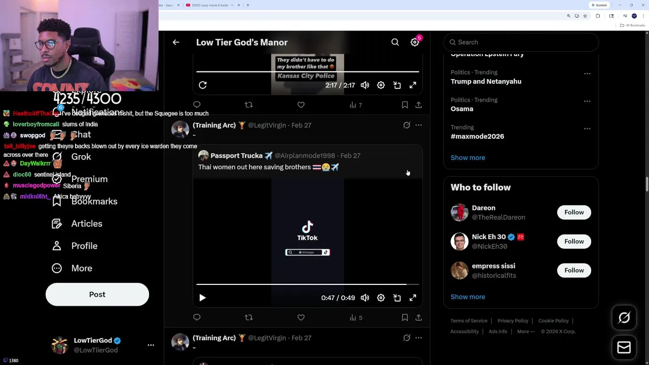Screen dimensions: 649x365
Task: Open Messages floating envelope button
Action: pyautogui.click(x=624, y=348)
